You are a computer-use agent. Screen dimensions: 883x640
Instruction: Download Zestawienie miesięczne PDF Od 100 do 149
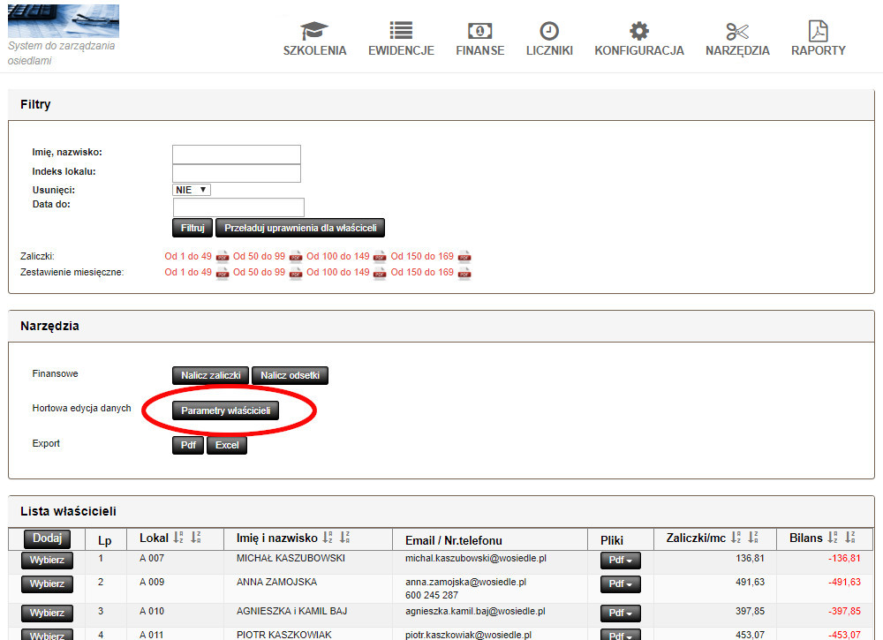tap(380, 273)
